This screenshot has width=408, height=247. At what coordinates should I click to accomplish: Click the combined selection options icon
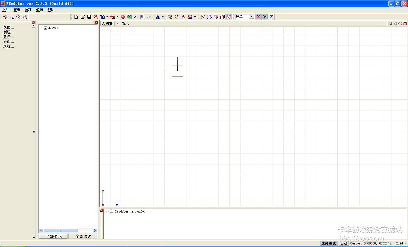(x=190, y=17)
